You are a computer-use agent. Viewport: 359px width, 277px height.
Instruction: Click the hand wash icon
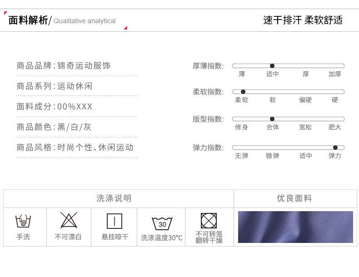pyautogui.click(x=23, y=221)
